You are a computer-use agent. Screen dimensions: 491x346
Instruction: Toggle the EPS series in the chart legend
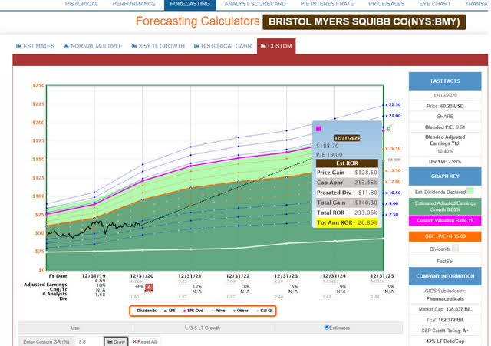(170, 311)
